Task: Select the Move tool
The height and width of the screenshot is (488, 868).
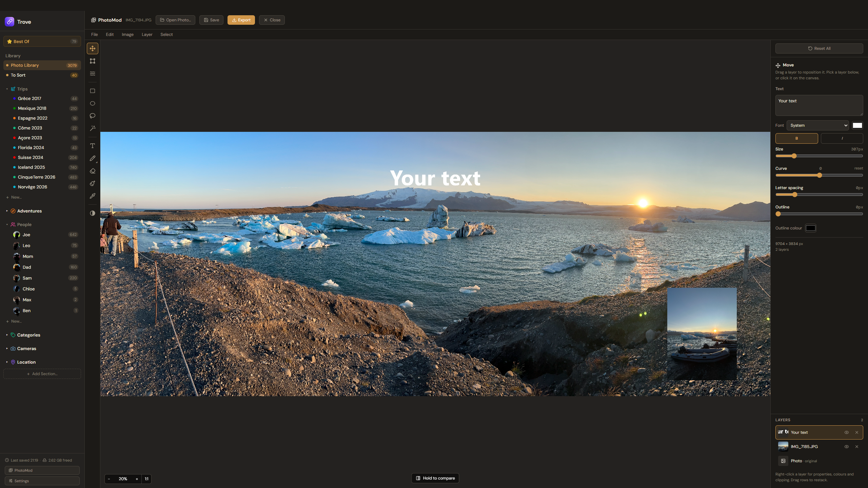Action: (92, 48)
